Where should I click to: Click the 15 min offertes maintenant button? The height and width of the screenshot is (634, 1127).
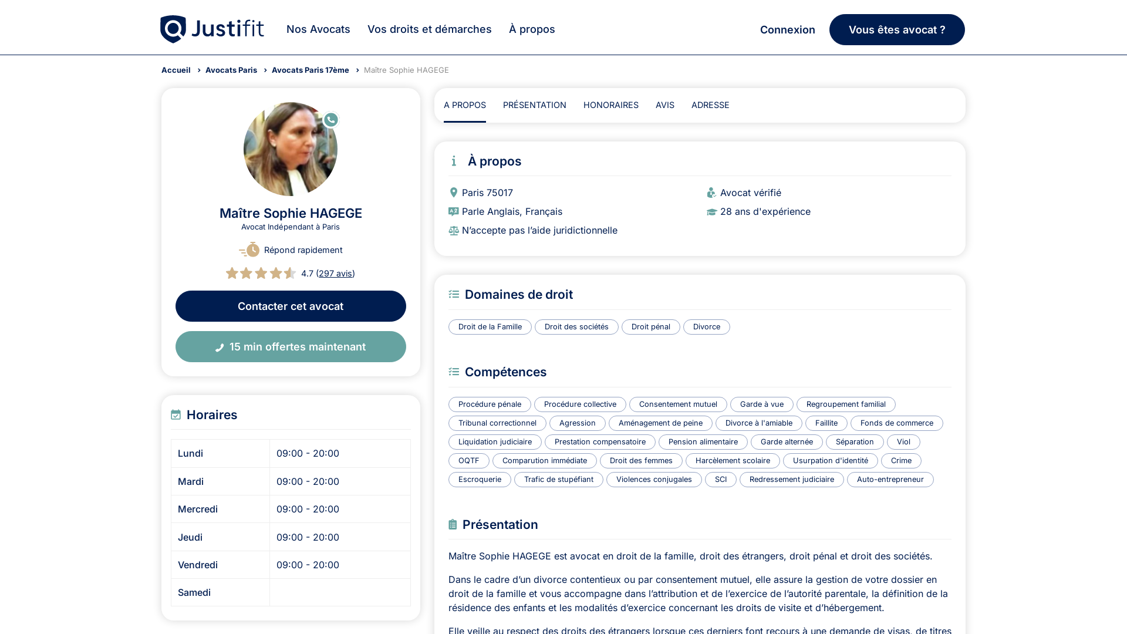tap(291, 346)
